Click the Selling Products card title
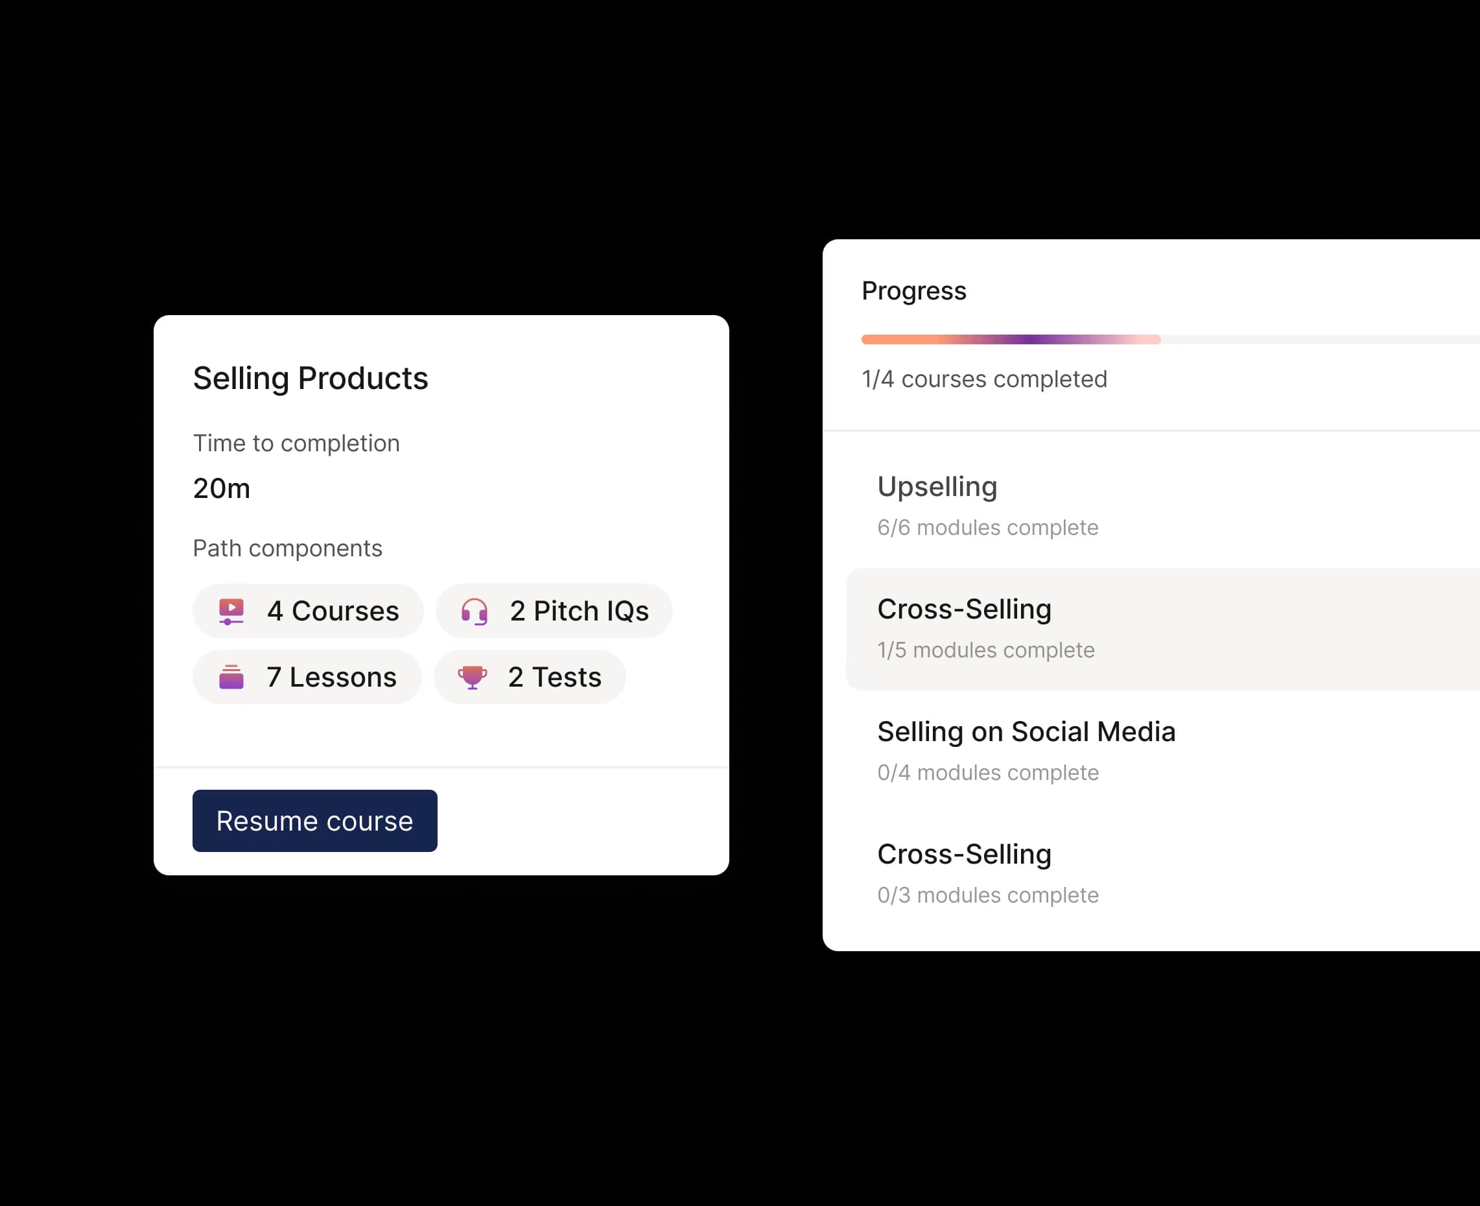This screenshot has height=1206, width=1480. tap(311, 379)
